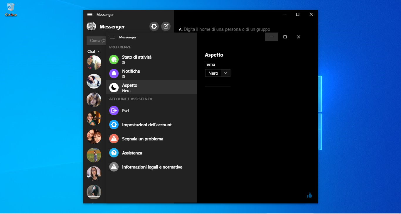Maximize the main Messenger window
Image resolution: width=401 pixels, height=214 pixels.
[x=298, y=14]
